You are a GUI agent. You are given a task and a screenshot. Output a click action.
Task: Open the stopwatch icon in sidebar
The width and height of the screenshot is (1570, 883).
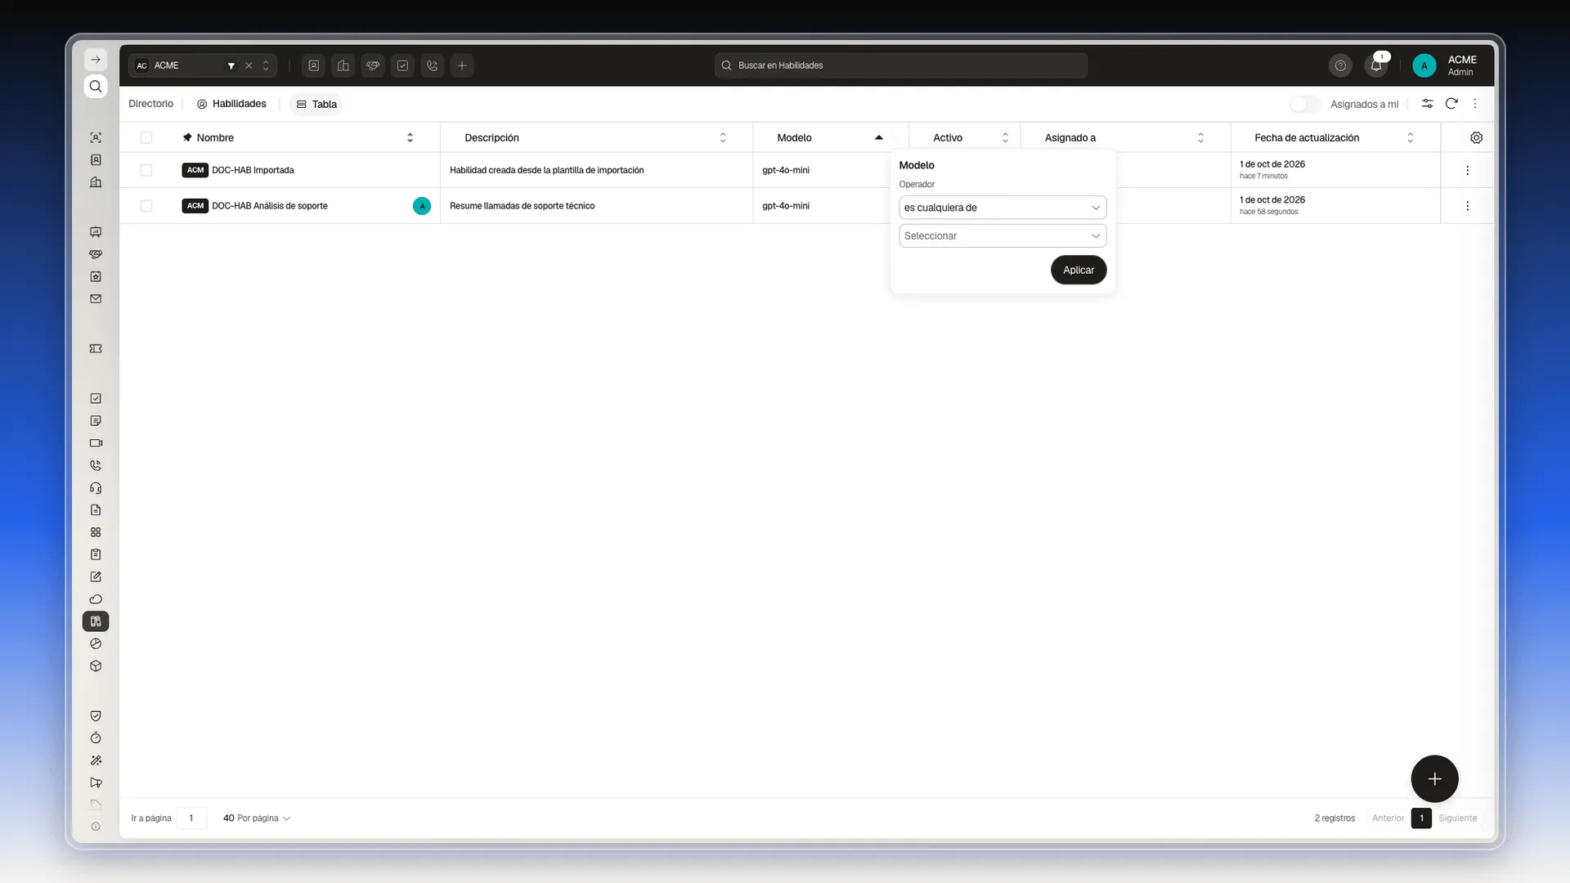click(96, 738)
